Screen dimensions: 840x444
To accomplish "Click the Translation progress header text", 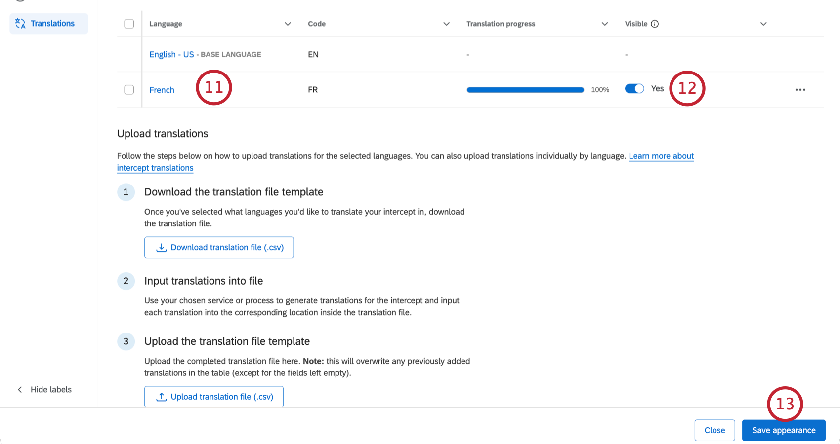I will point(501,24).
